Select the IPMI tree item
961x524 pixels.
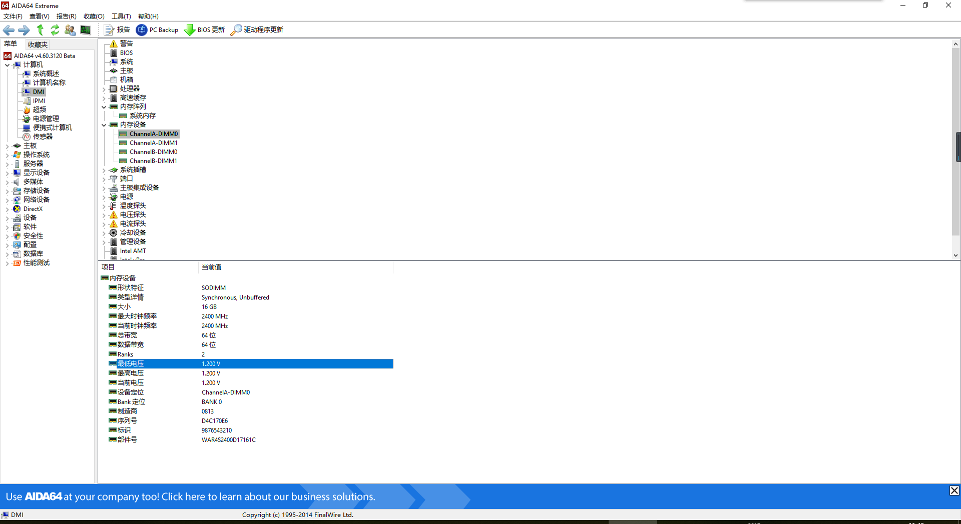point(39,101)
